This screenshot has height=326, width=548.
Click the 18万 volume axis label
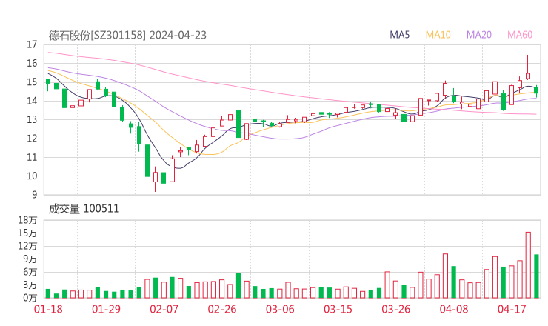[27, 220]
